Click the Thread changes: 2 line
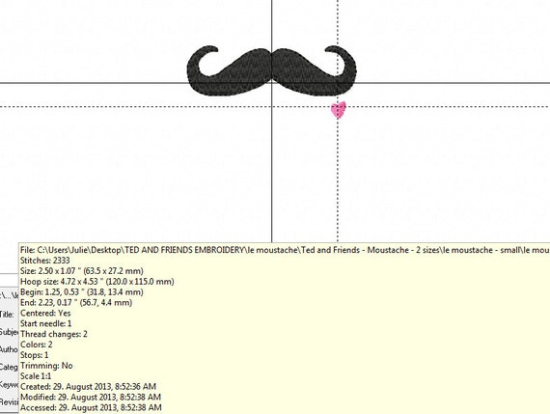The image size is (550, 414). (x=54, y=334)
